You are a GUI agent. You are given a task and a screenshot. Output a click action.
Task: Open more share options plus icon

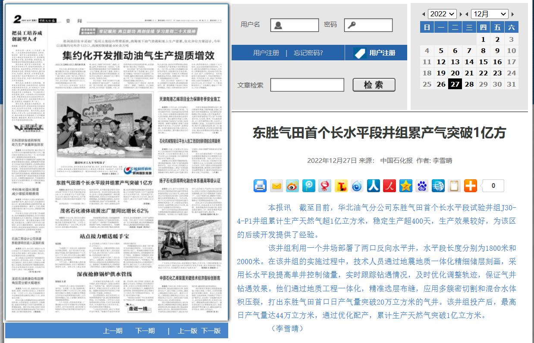click(471, 186)
